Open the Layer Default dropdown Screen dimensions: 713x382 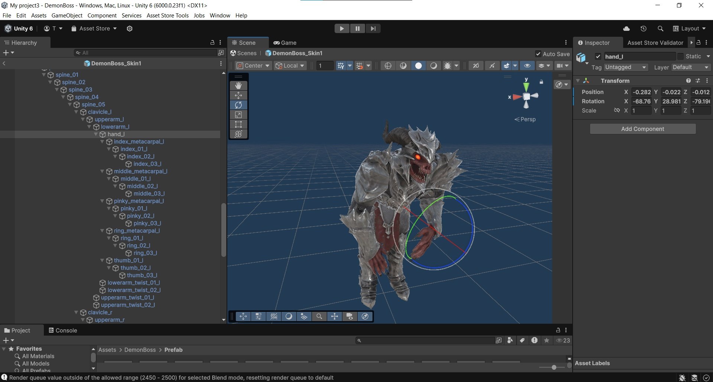tap(691, 67)
